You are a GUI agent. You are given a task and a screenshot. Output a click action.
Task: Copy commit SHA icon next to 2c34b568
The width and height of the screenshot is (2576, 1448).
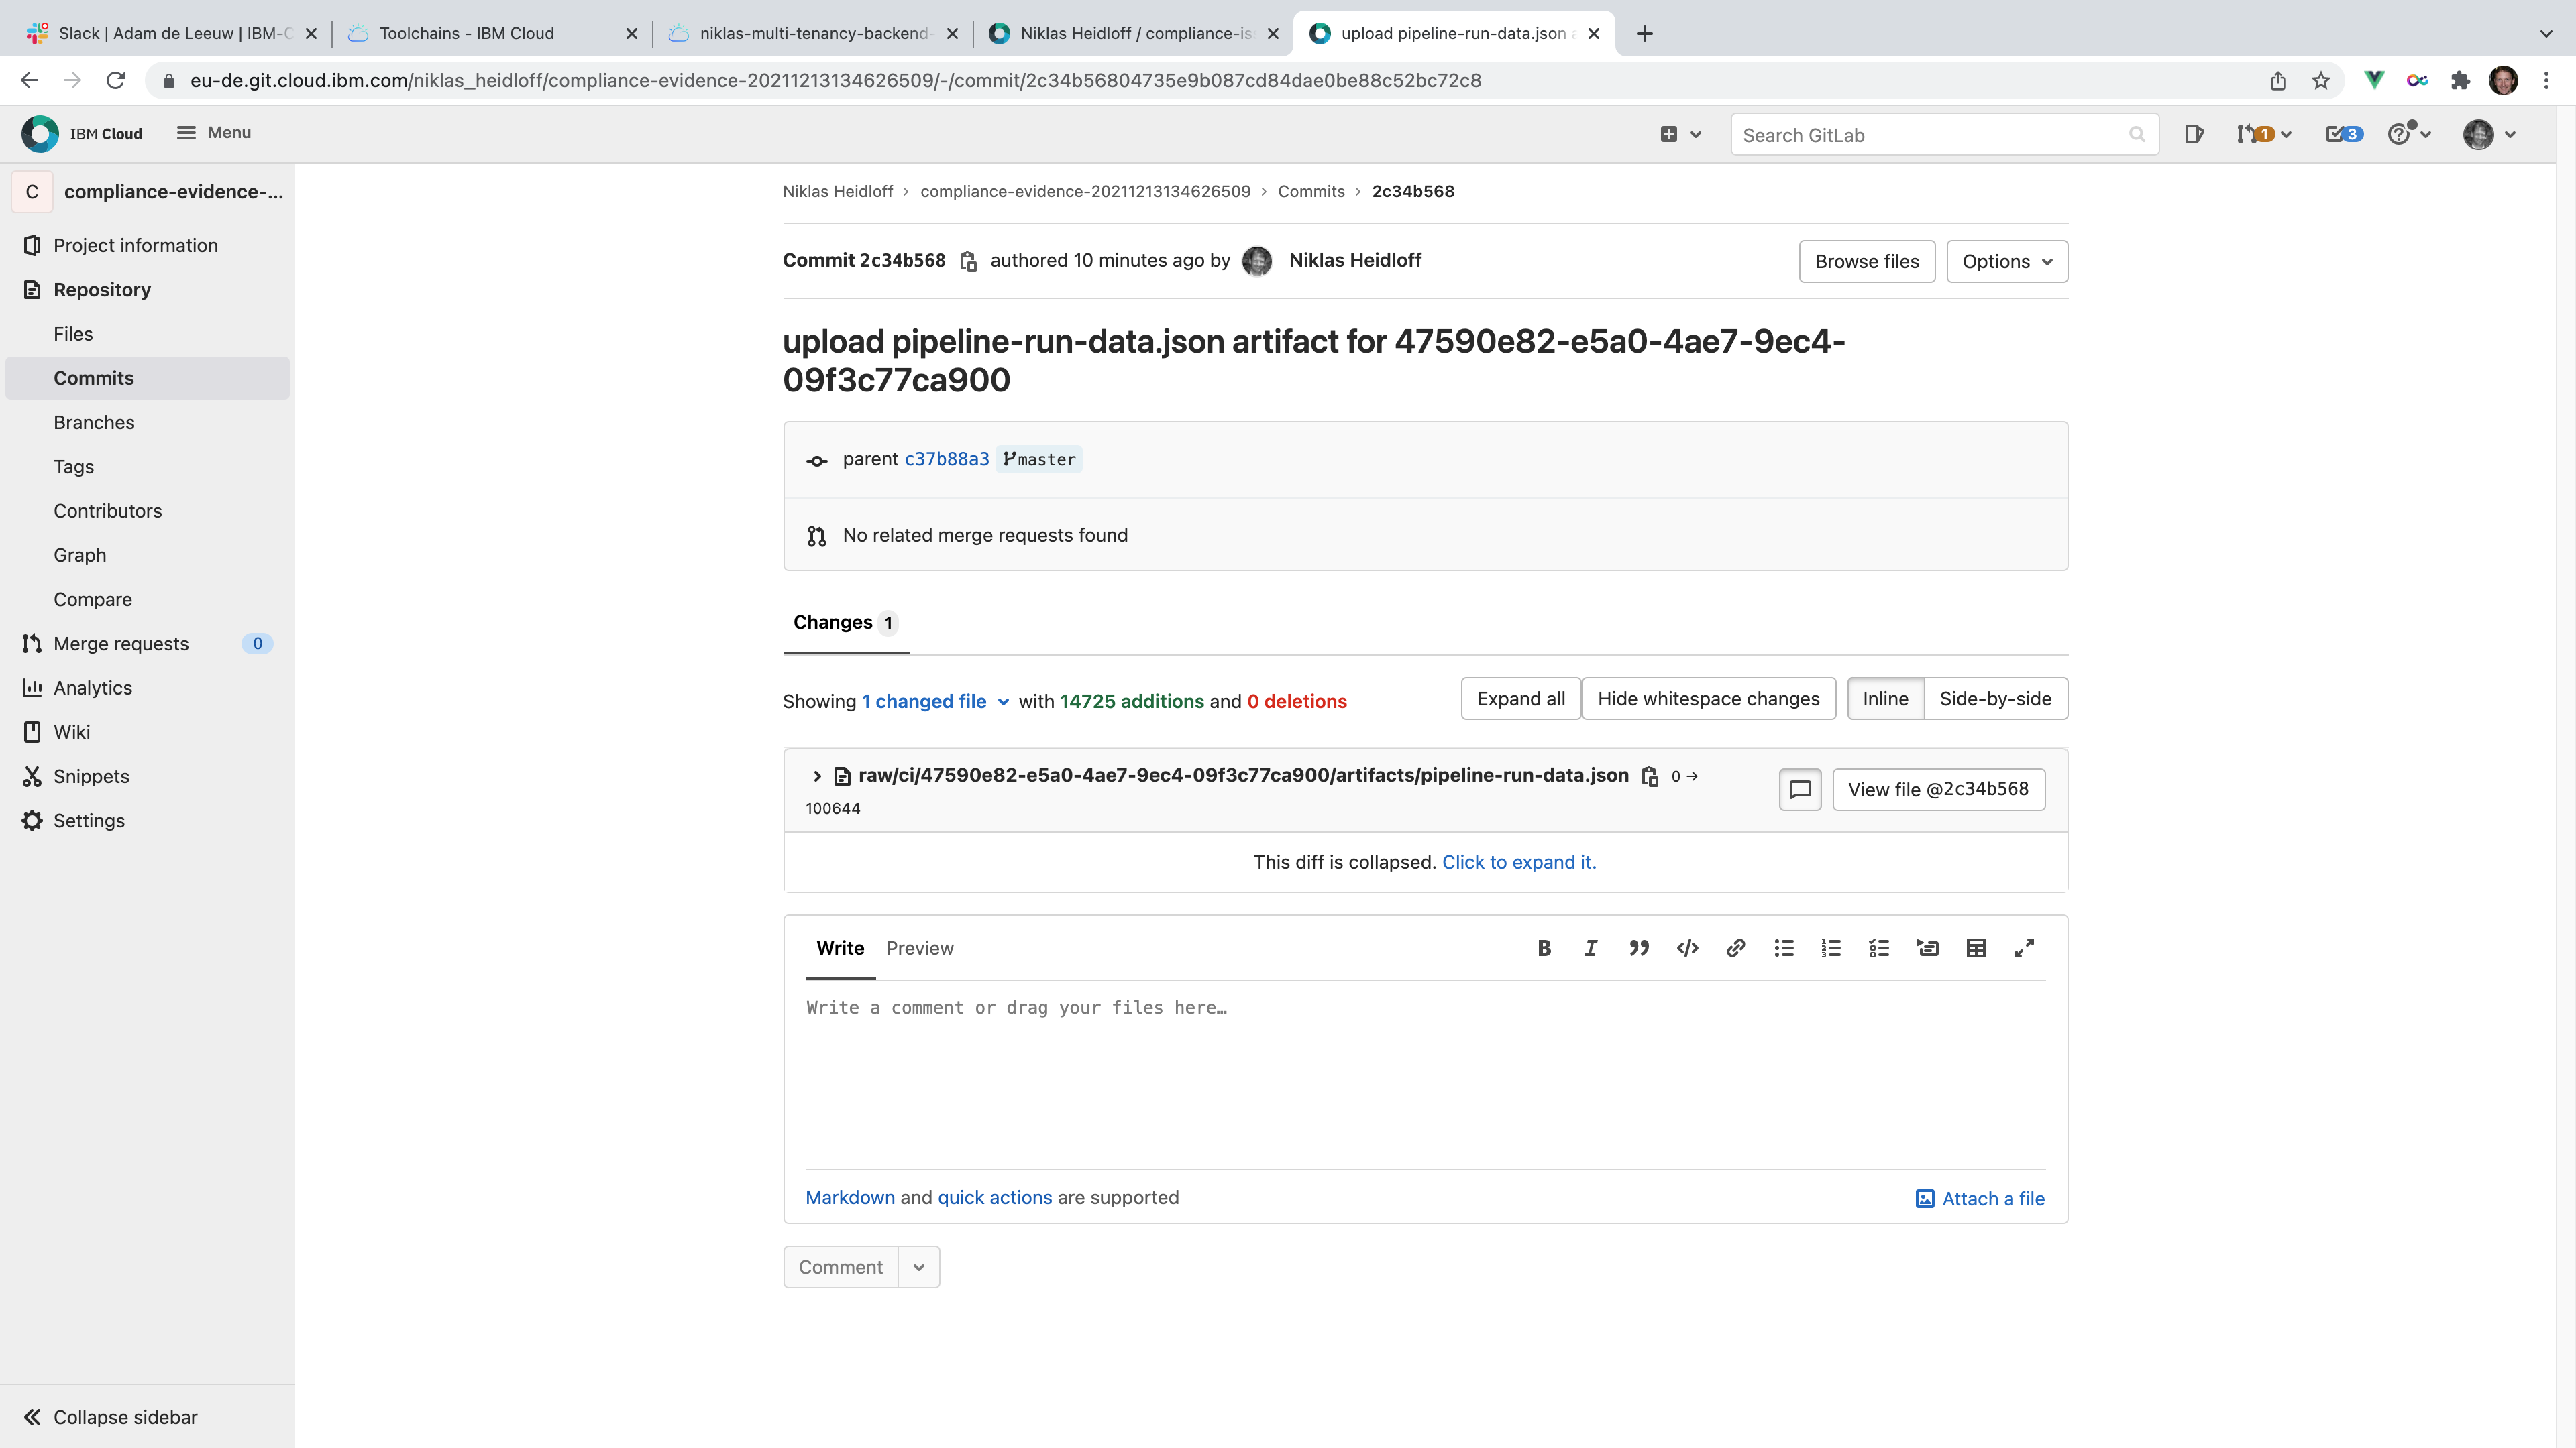[968, 262]
